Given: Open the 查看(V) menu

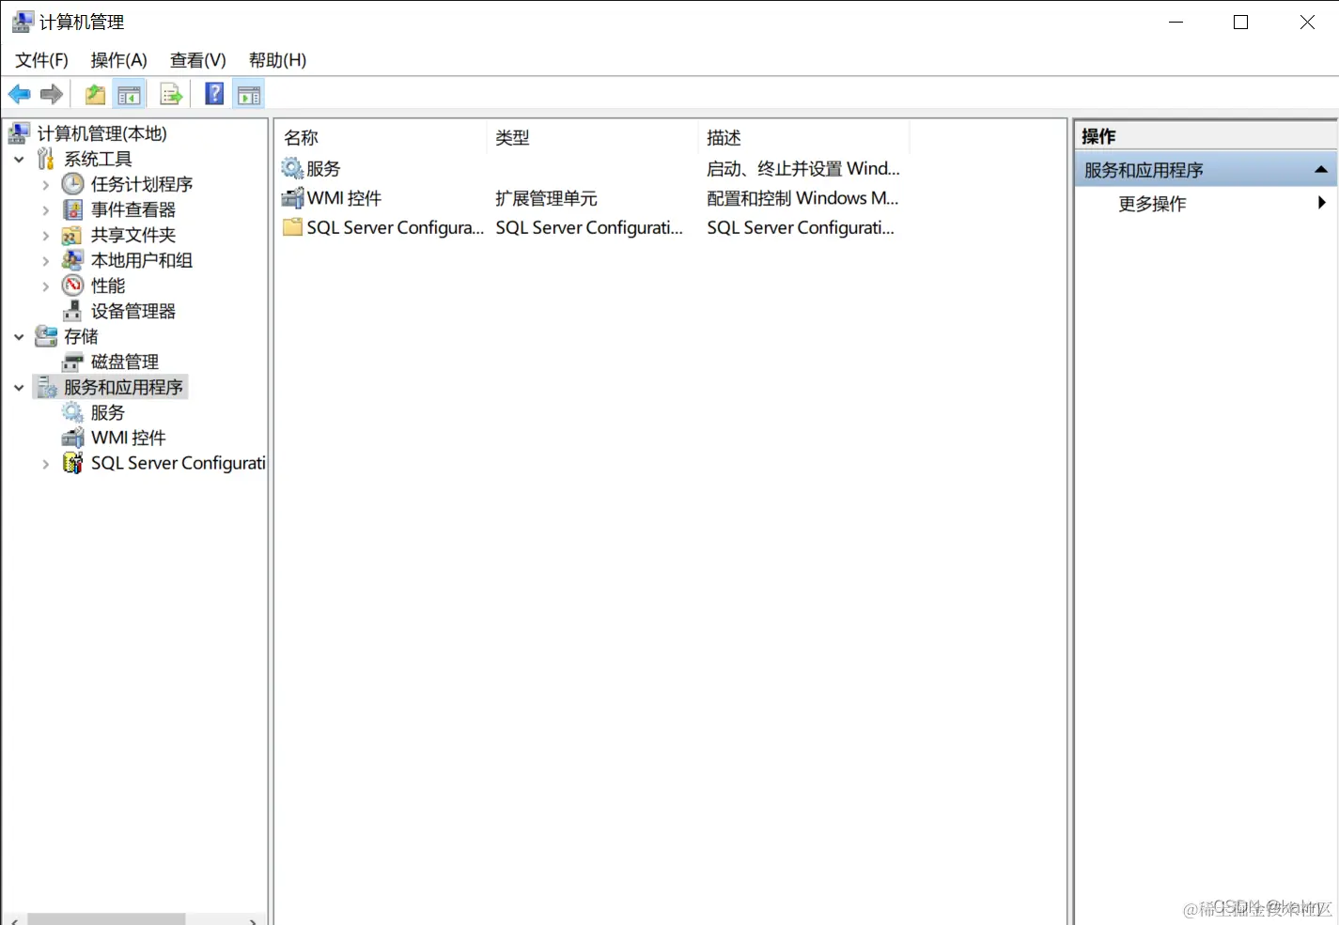Looking at the screenshot, I should (197, 60).
